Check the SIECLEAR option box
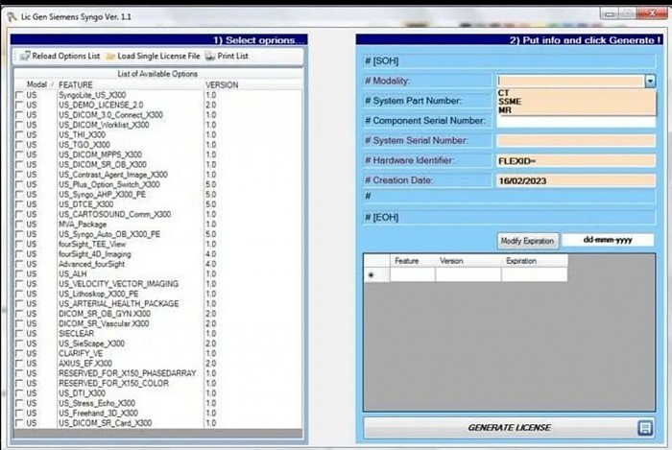The height and width of the screenshot is (450, 672). (19, 333)
